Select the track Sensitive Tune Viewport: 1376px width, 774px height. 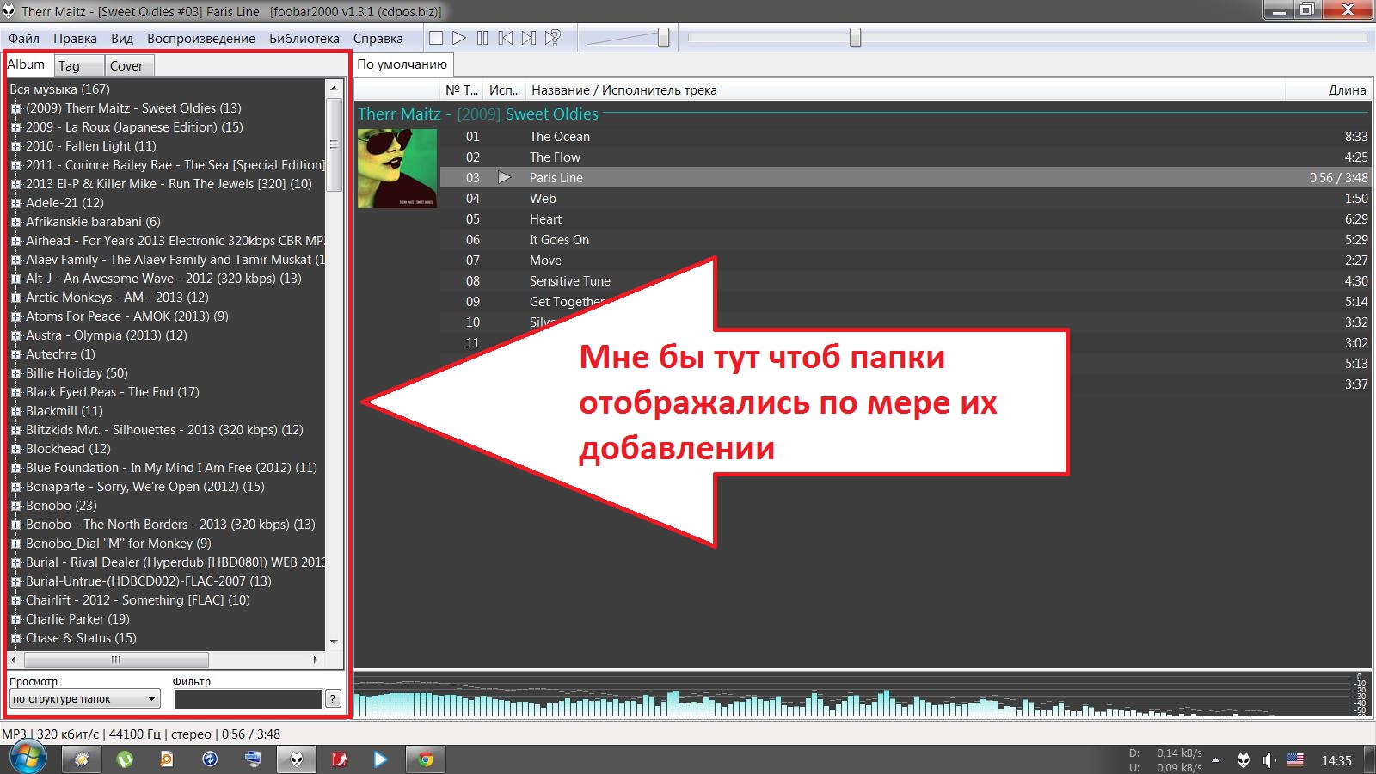pyautogui.click(x=569, y=281)
